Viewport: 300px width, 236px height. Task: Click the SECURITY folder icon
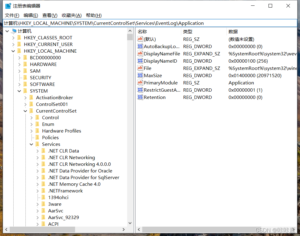25,78
